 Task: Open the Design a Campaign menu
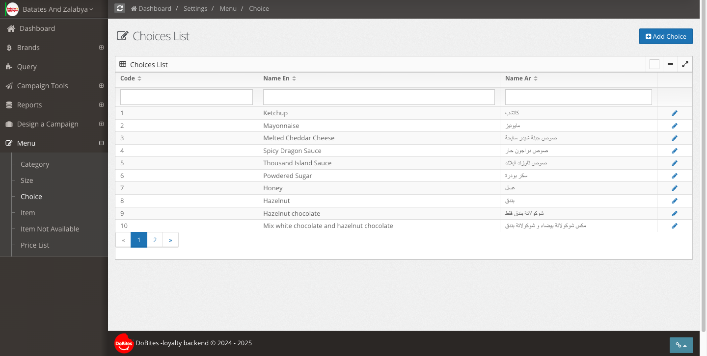pos(48,124)
